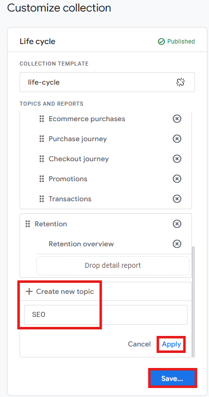Grab drag handle of Promotions
This screenshot has width=209, height=397.
42,179
